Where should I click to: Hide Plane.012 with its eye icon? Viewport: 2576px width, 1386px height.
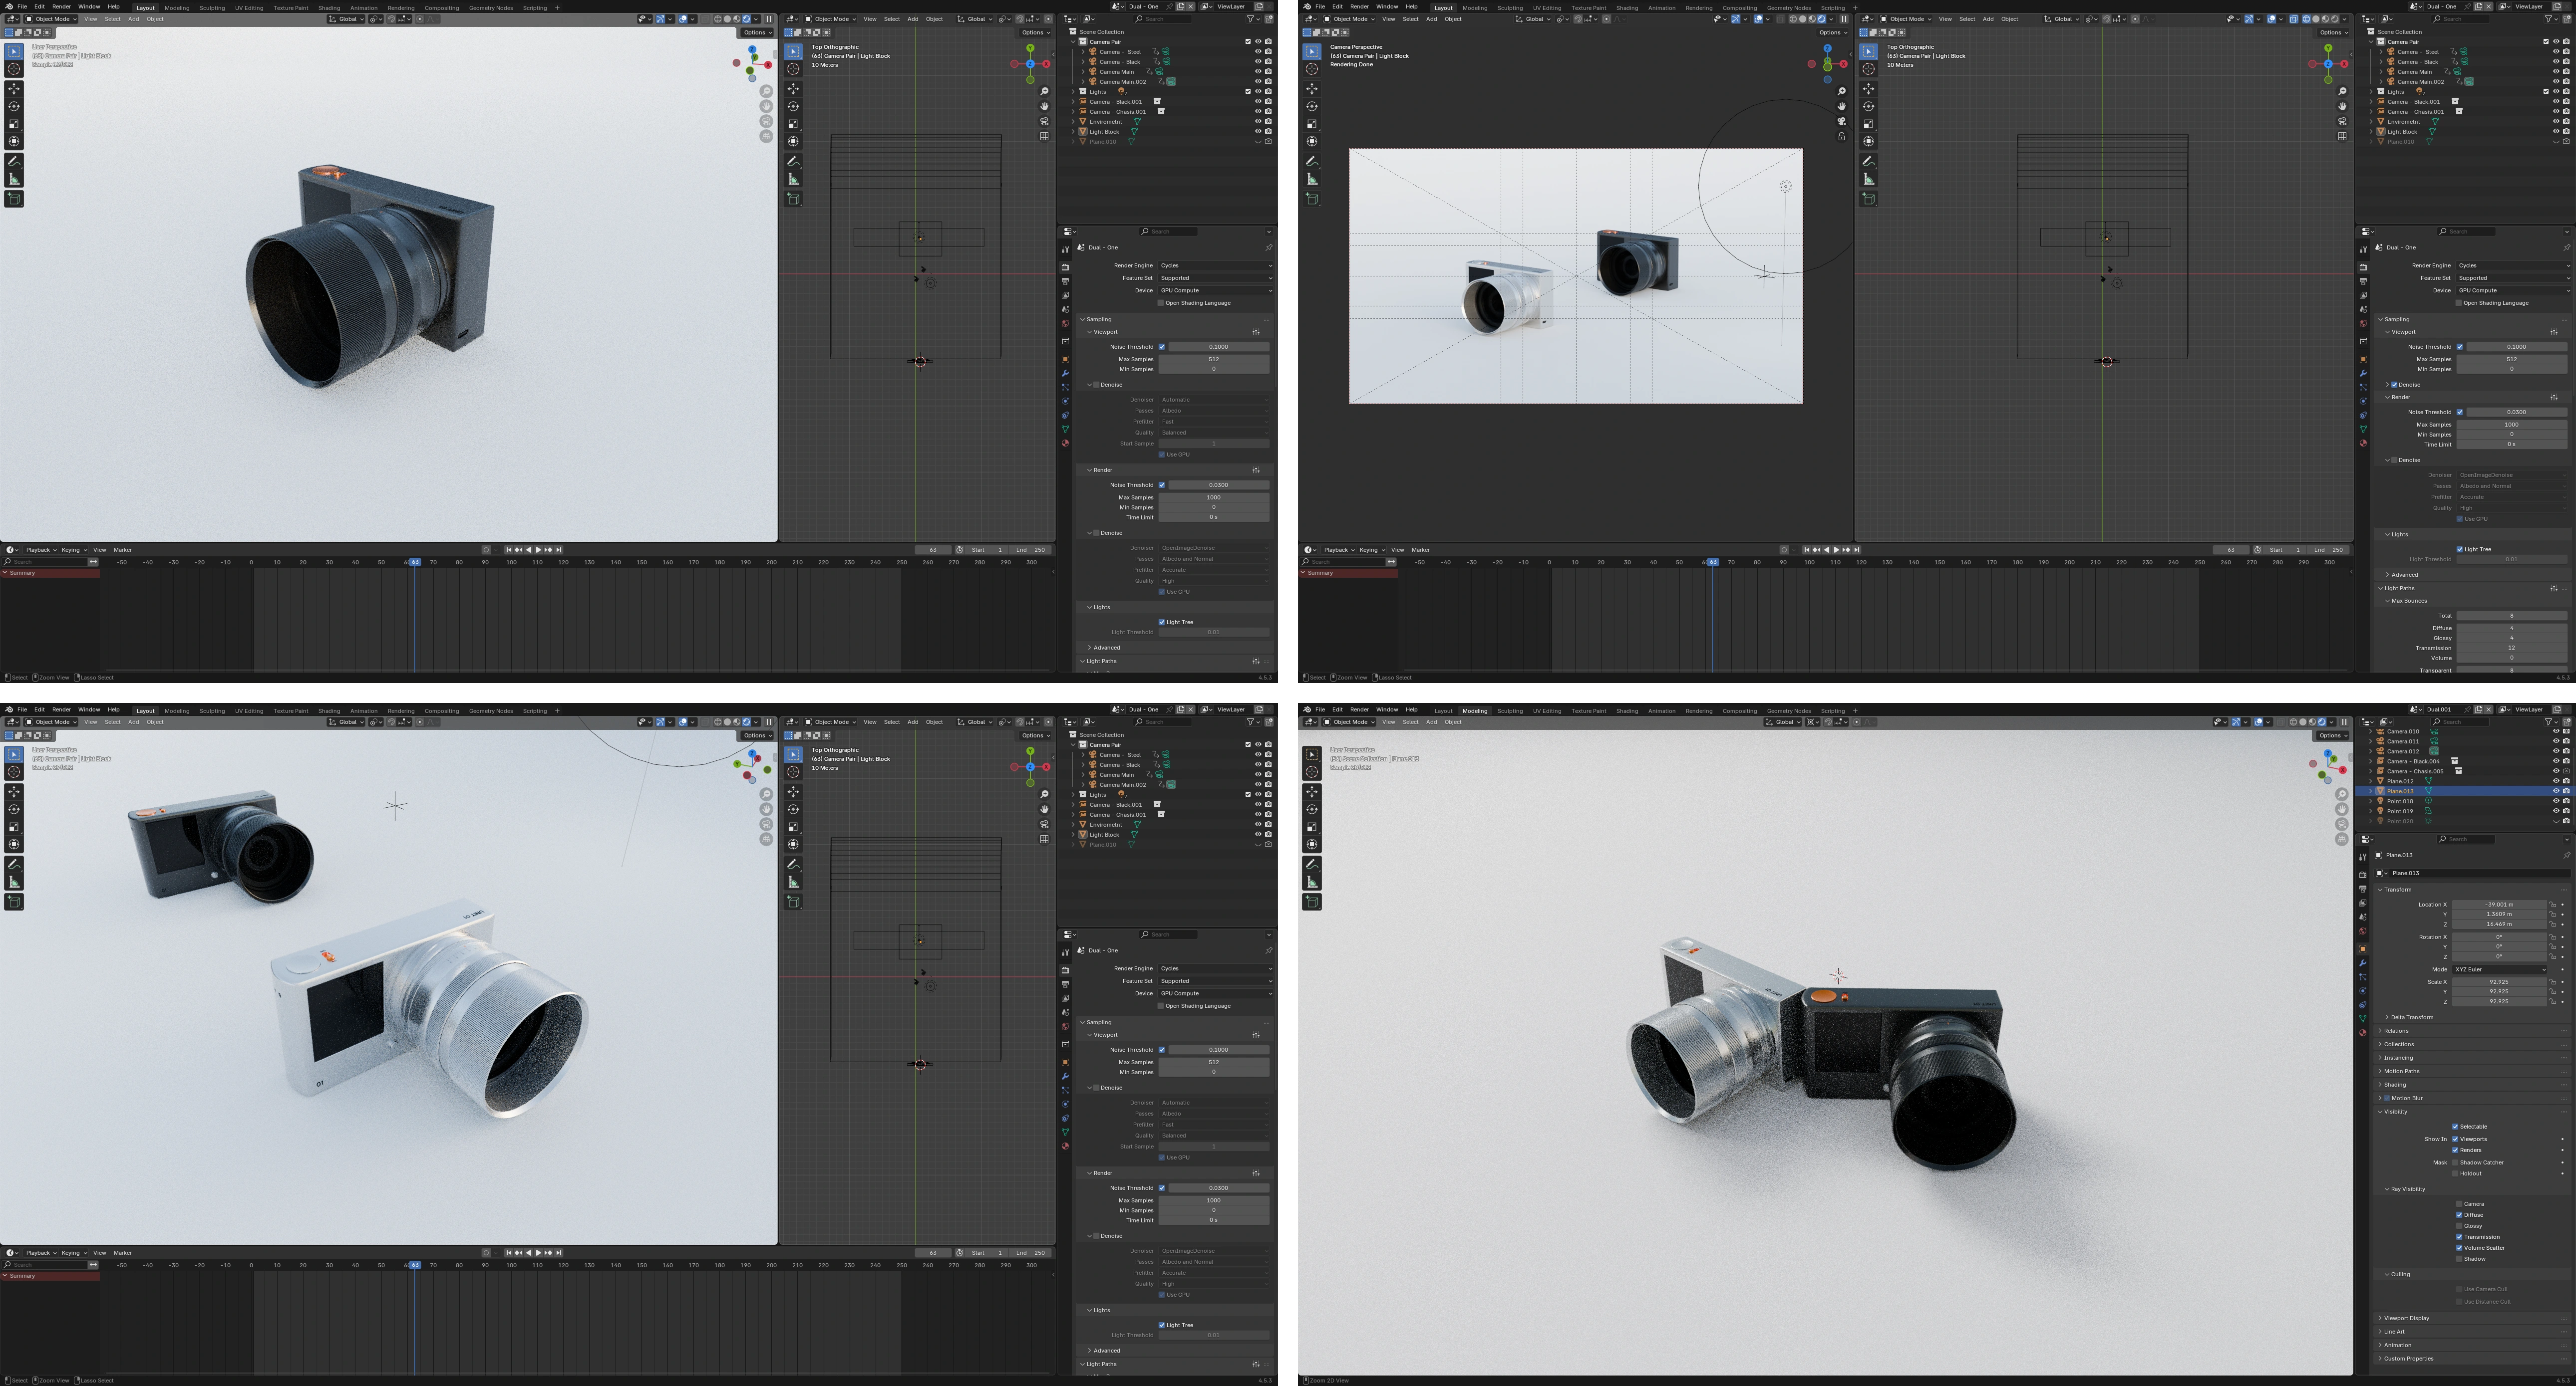coord(2556,781)
